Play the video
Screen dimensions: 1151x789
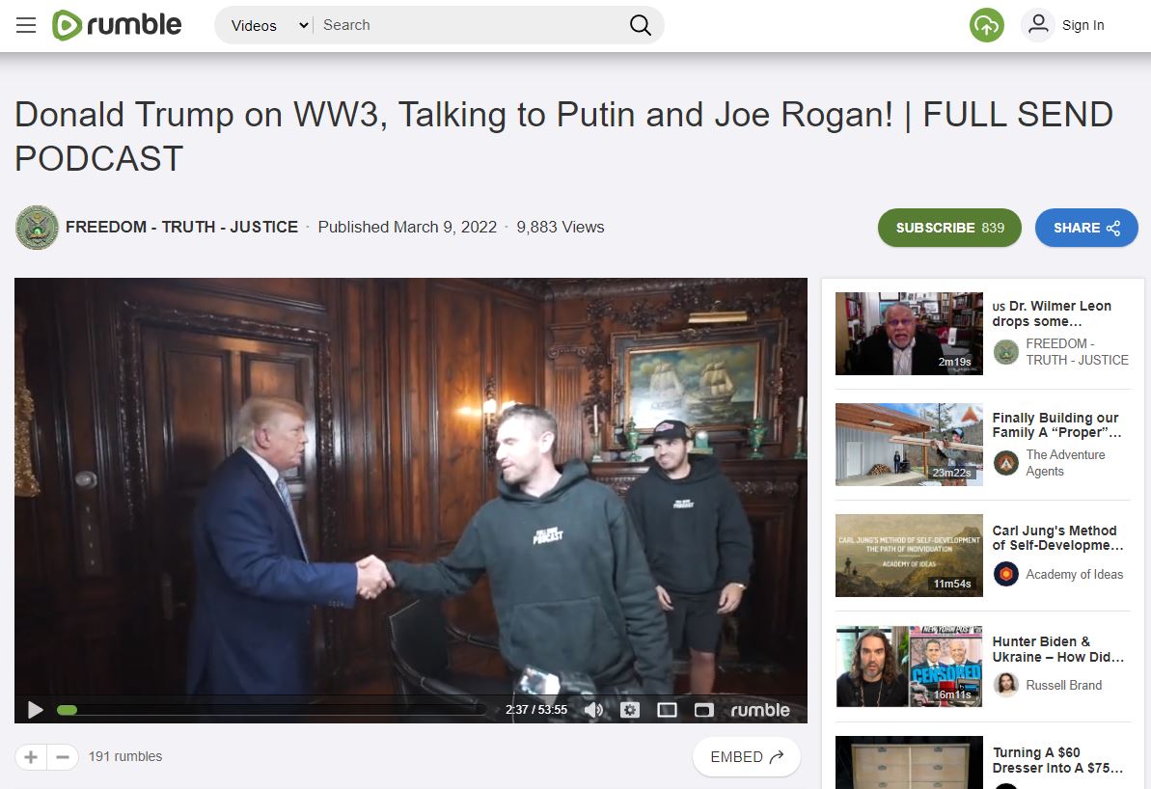pyautogui.click(x=35, y=710)
